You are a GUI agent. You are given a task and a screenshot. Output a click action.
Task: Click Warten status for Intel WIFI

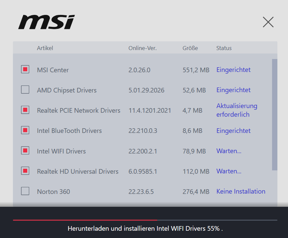229,151
